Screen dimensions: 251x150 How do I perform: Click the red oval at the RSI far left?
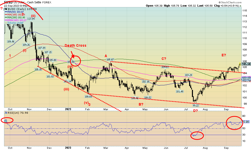click(7, 120)
